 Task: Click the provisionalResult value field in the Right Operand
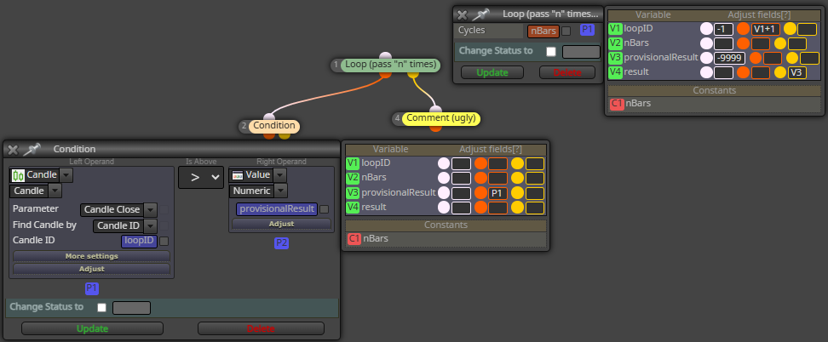[x=277, y=209]
